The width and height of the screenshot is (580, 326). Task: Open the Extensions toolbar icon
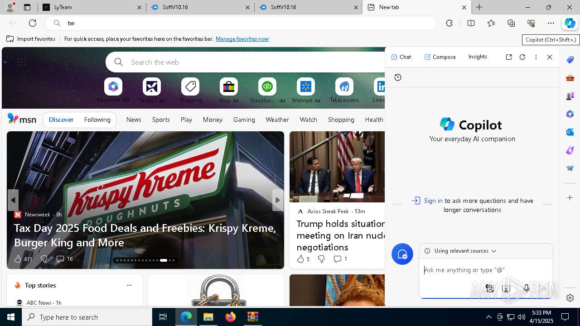click(x=449, y=23)
